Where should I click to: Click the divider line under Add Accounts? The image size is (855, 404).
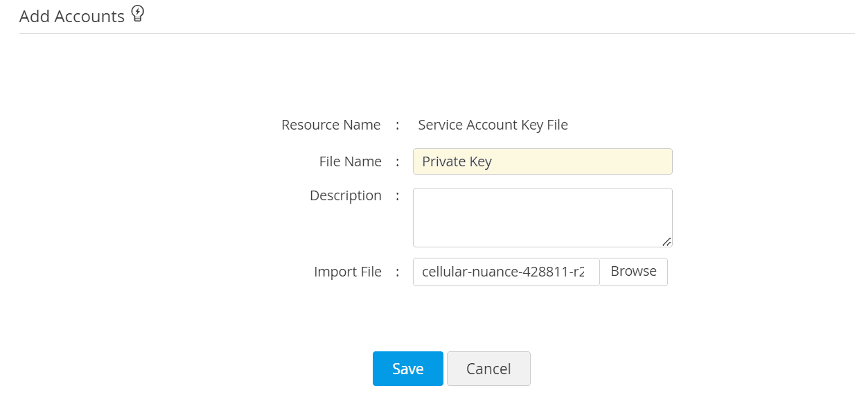pyautogui.click(x=437, y=33)
